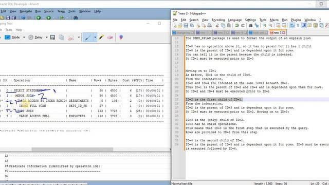Open the Tools menu in Snipping Tool
The image size is (329, 185).
tap(9, 30)
